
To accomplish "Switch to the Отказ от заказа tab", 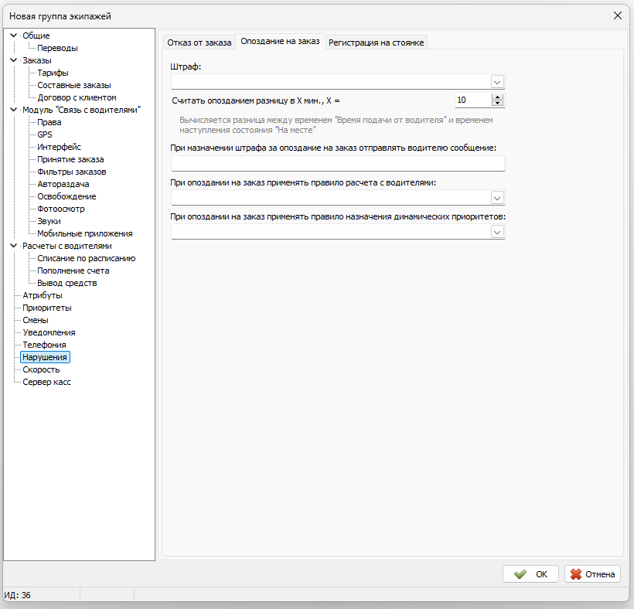I will (199, 43).
